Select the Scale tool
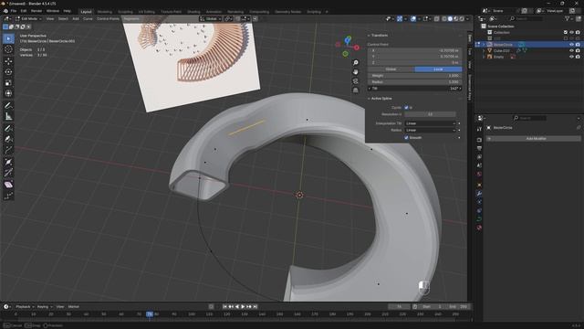Screen dimensions: 584x329 click(8, 83)
